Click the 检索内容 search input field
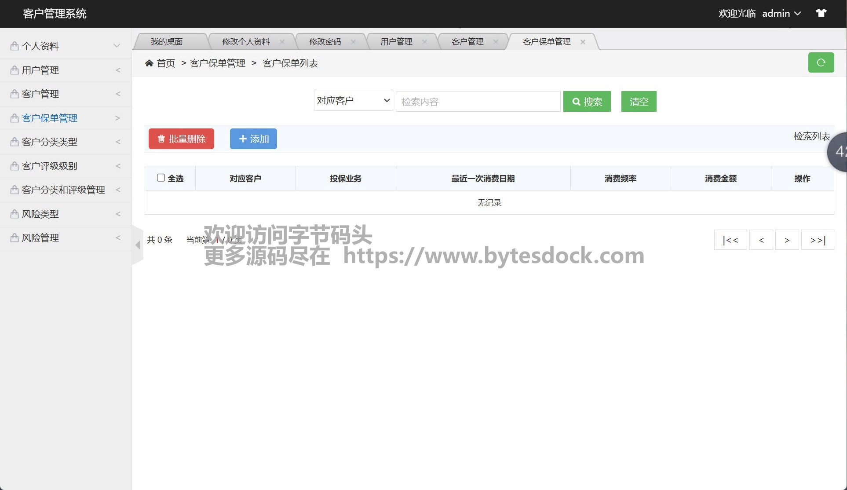This screenshot has width=847, height=490. click(478, 102)
